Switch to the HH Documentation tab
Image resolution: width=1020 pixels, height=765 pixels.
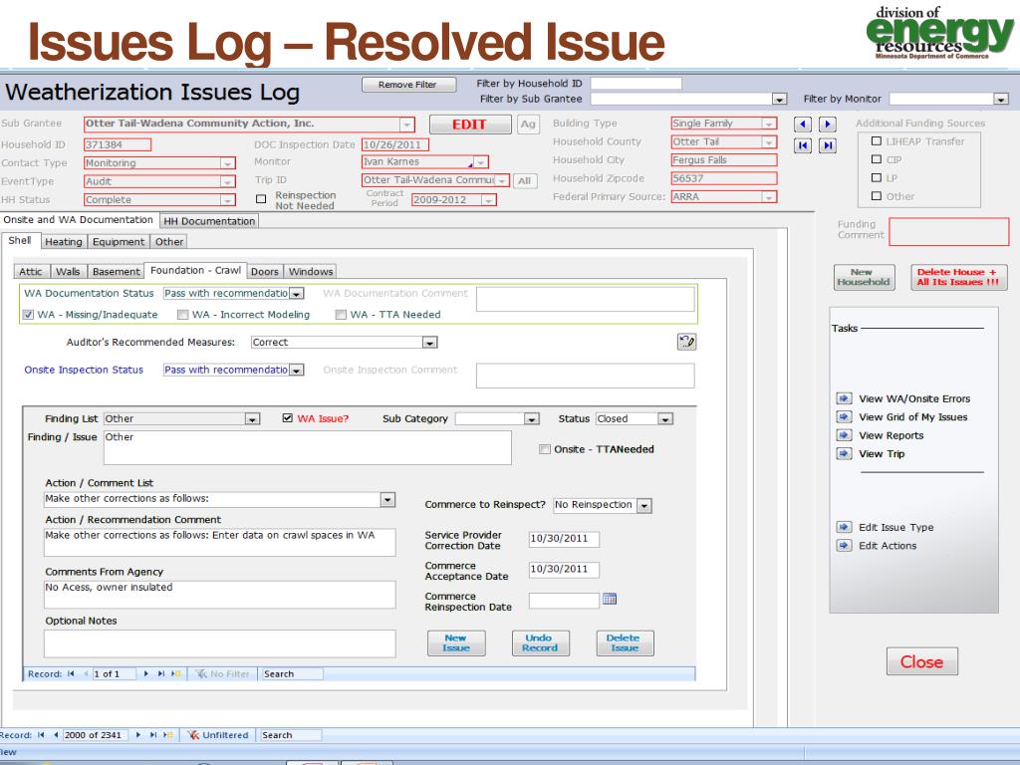click(208, 221)
